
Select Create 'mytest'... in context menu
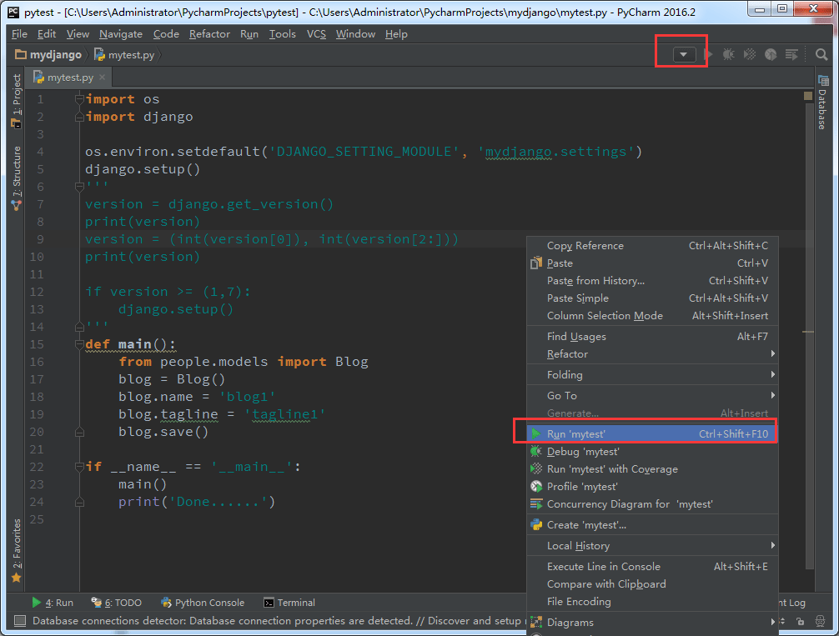(652, 525)
